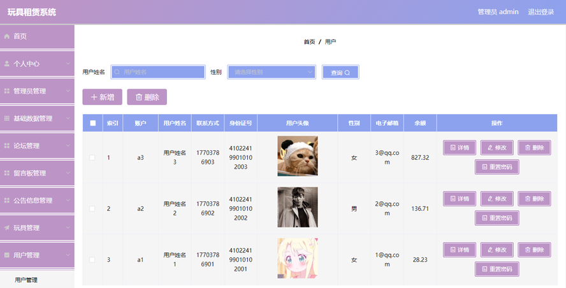Click the grid icon beside 管理员管理
This screenshot has height=288, width=566.
pyautogui.click(x=6, y=91)
